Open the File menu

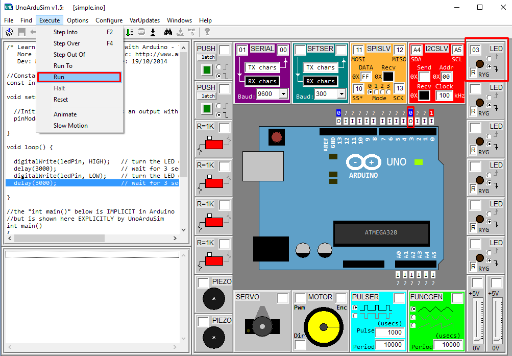click(x=9, y=20)
